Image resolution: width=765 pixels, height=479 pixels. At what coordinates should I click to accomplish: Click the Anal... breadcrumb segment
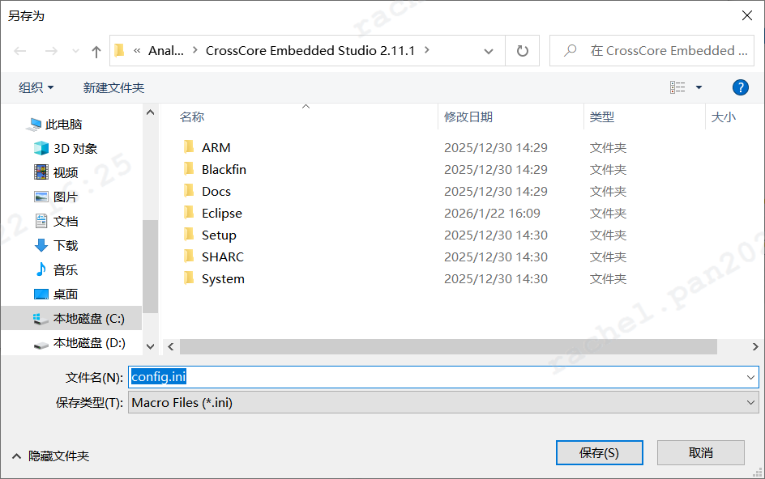click(166, 51)
